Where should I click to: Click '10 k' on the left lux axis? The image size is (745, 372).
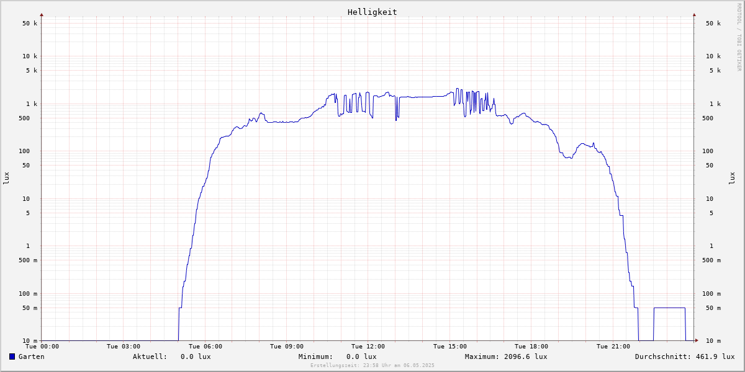click(30, 56)
